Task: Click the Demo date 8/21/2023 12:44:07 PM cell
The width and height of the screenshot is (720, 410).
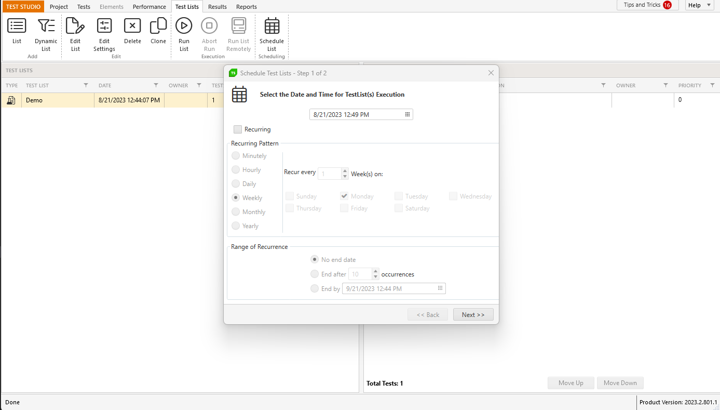Action: pos(129,100)
